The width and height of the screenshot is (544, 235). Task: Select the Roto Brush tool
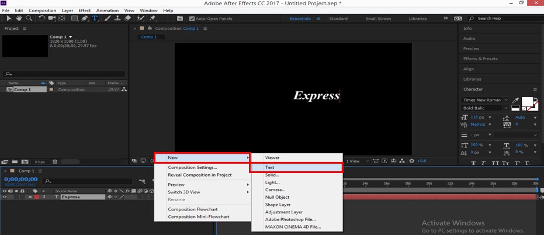tap(140, 18)
